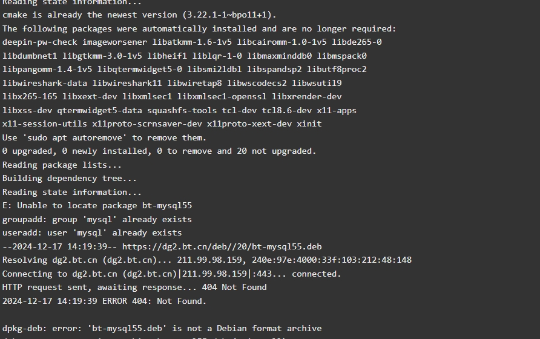Click the package name squashfs-tools
Screen dimensions: 540x339
click(x=182, y=111)
